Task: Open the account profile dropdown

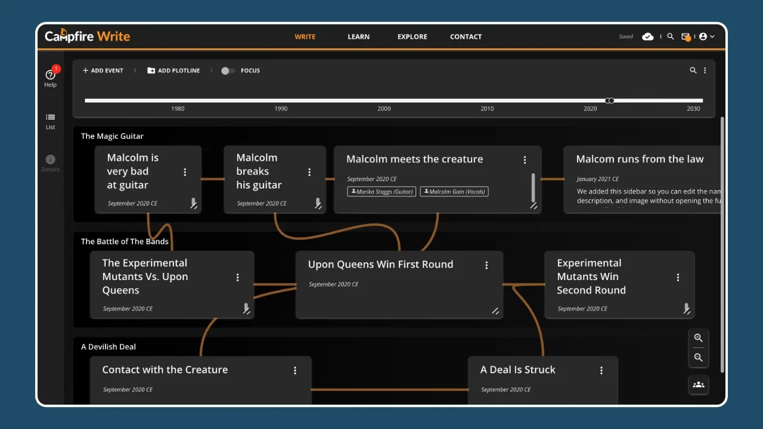Action: (x=706, y=37)
